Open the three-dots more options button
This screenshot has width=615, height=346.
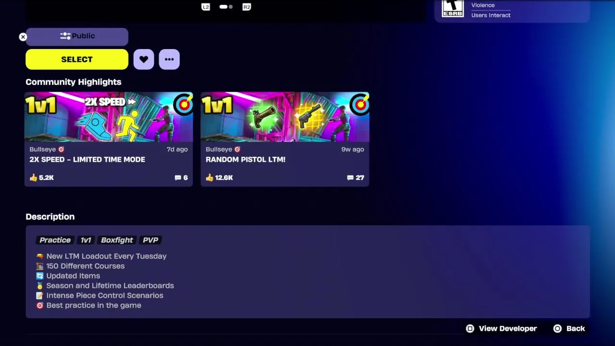pyautogui.click(x=169, y=60)
